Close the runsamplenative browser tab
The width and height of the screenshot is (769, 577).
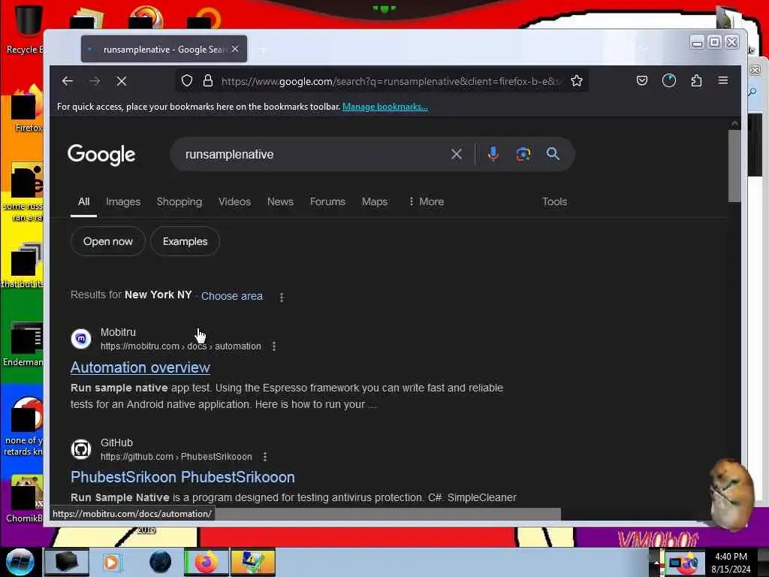click(235, 49)
